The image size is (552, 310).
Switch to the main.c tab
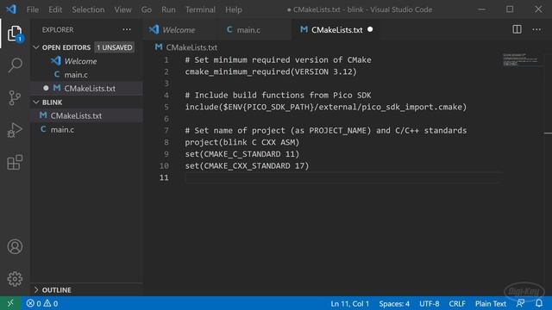[248, 30]
